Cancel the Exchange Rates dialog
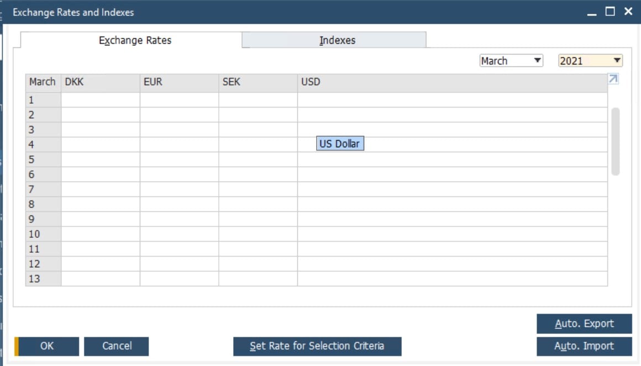This screenshot has width=641, height=366. [x=116, y=346]
